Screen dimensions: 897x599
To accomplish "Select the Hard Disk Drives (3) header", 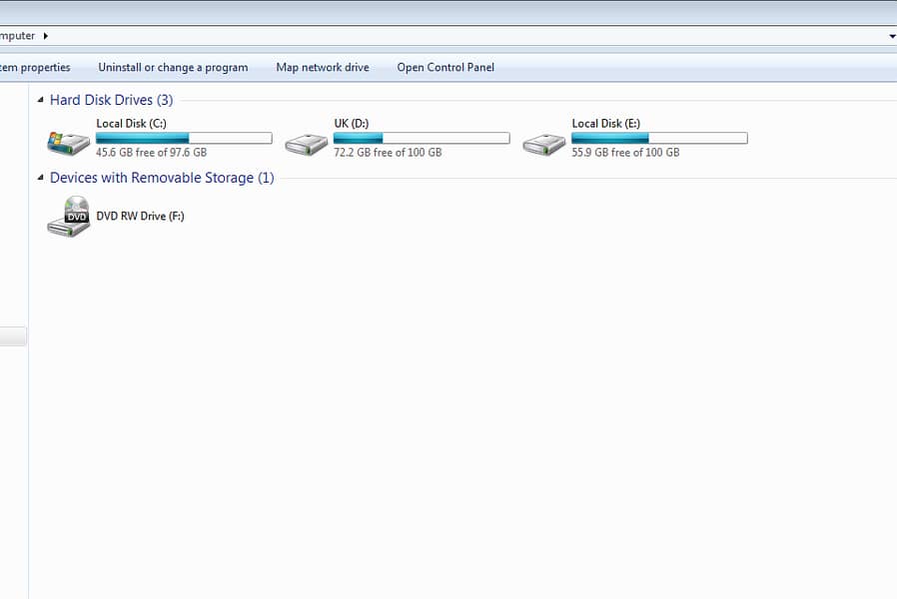I will pos(111,100).
